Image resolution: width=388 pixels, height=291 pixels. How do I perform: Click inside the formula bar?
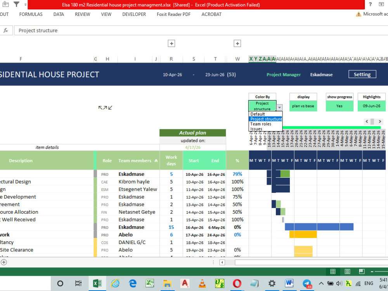(201, 30)
